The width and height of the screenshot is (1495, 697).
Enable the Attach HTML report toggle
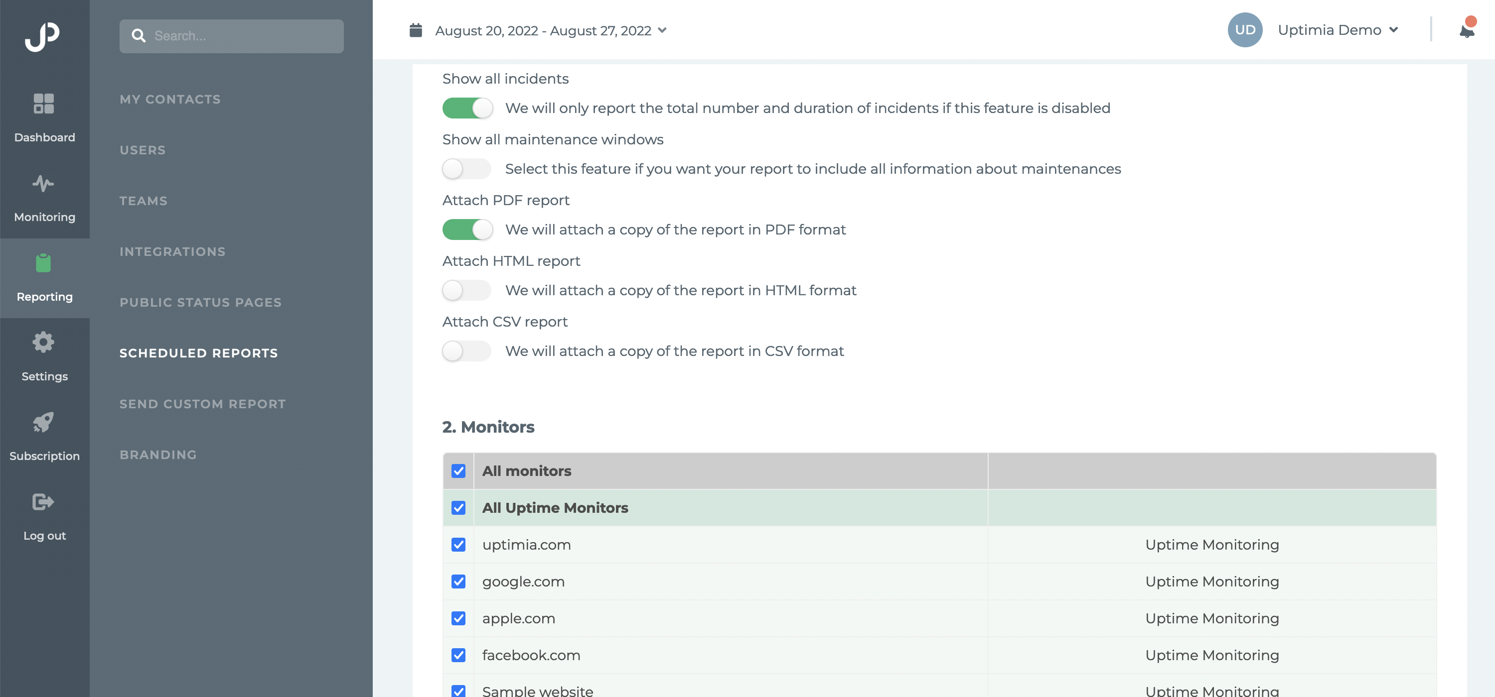point(466,291)
